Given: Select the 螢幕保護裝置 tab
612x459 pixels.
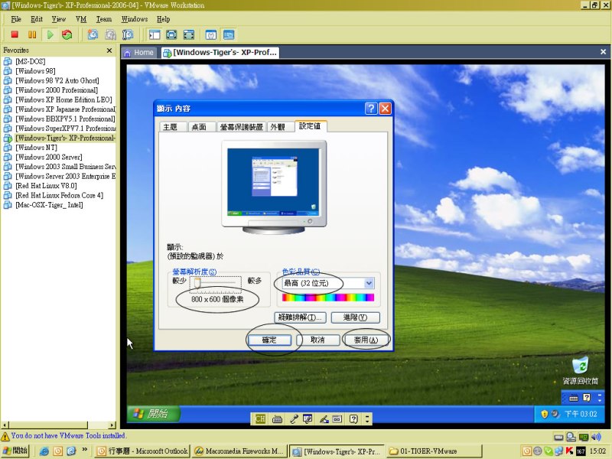Looking at the screenshot, I should click(242, 127).
